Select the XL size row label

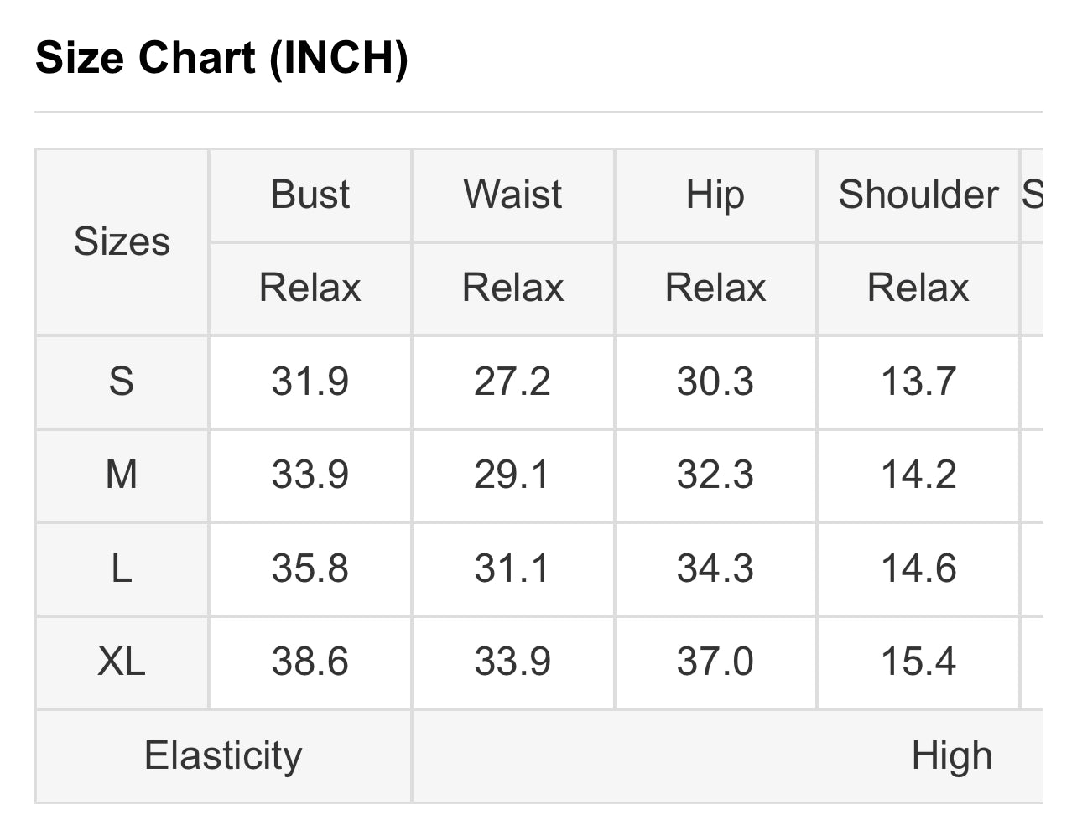click(122, 662)
